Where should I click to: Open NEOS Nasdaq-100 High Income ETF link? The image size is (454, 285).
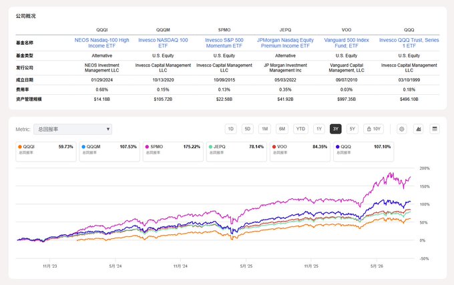pyautogui.click(x=102, y=43)
